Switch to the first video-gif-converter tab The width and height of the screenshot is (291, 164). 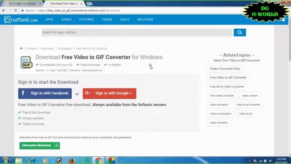[x=23, y=4]
